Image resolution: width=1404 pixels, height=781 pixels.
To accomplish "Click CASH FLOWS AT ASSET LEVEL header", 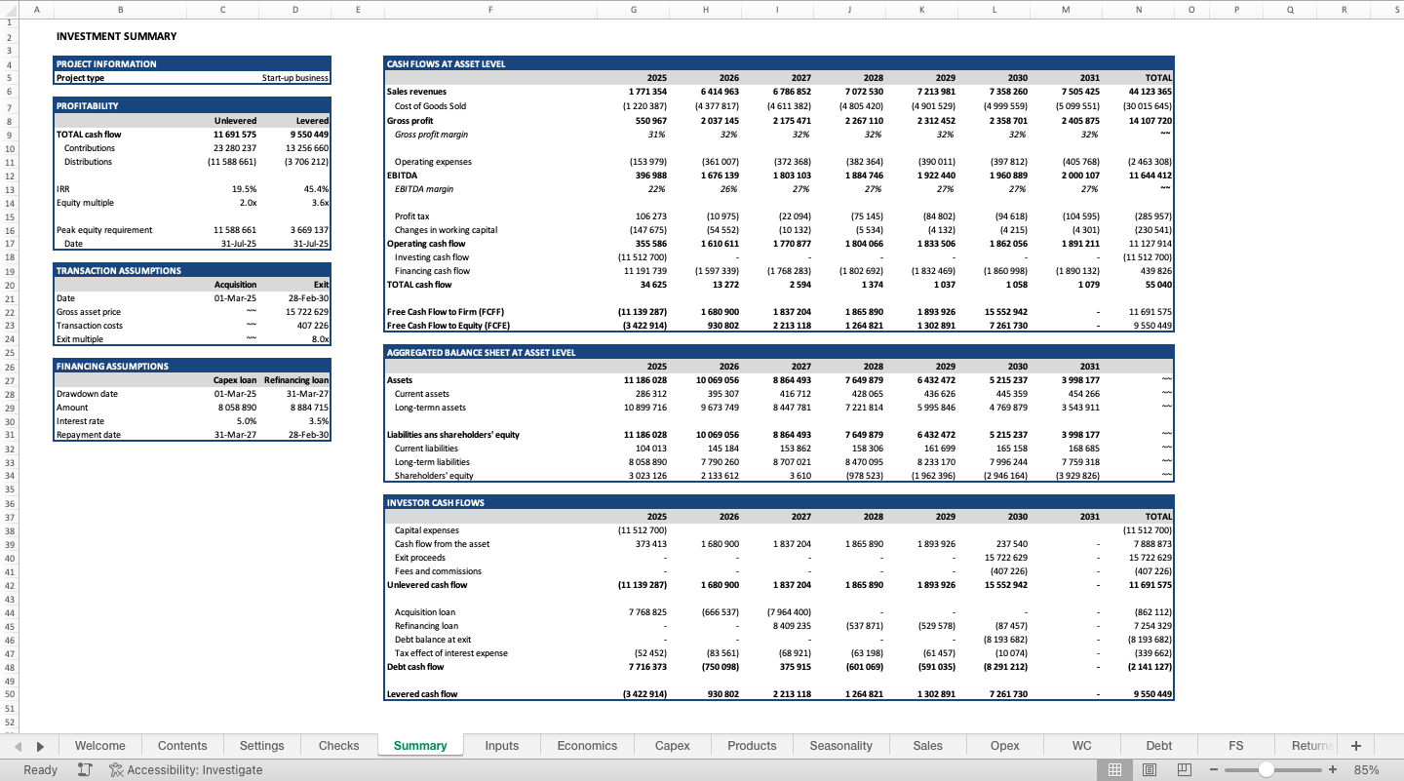I will pos(779,63).
